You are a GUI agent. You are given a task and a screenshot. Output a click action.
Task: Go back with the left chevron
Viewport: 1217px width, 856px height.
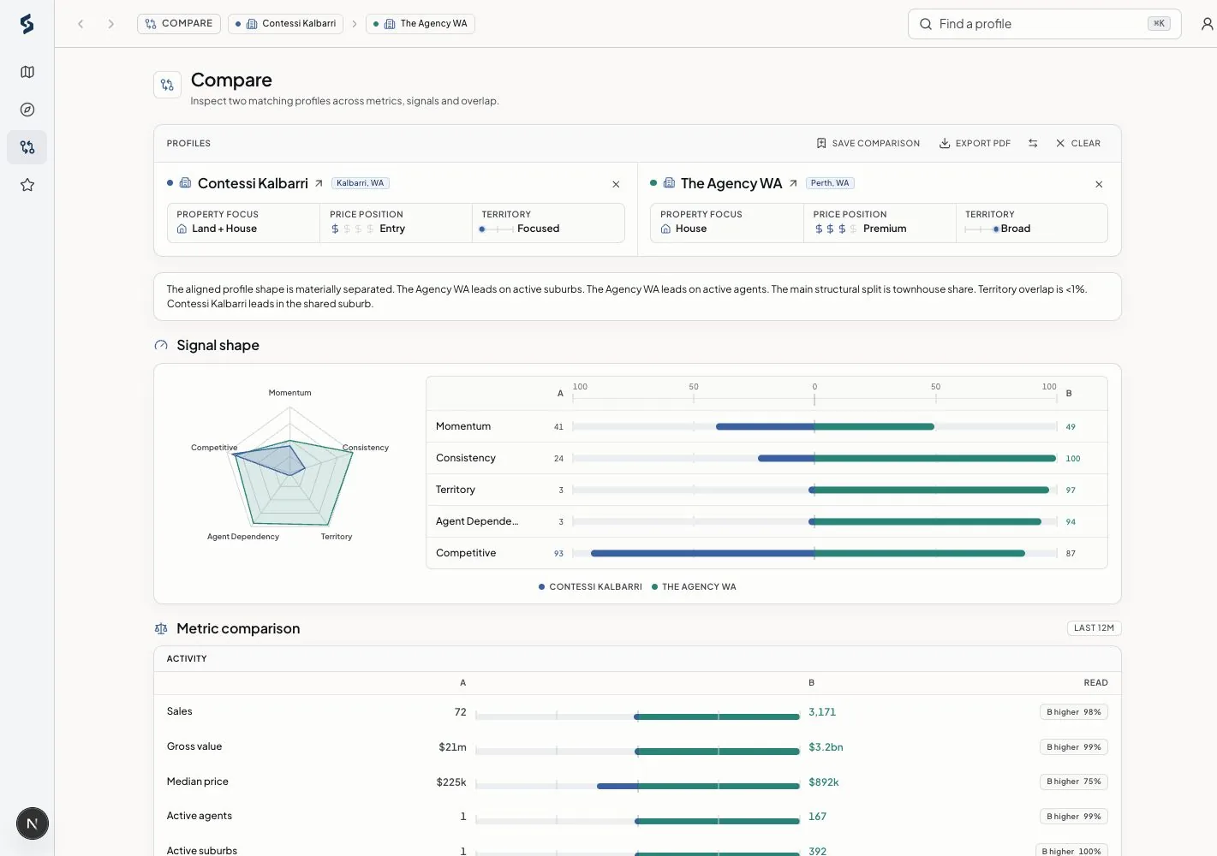pyautogui.click(x=81, y=24)
